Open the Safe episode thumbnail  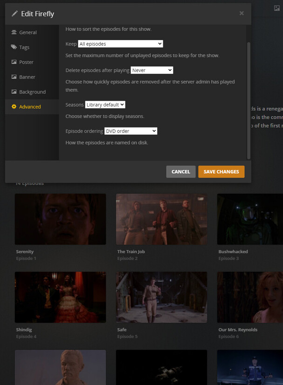click(161, 297)
